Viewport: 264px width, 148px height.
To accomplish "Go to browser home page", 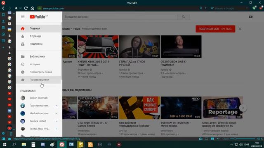I will point(32,8).
